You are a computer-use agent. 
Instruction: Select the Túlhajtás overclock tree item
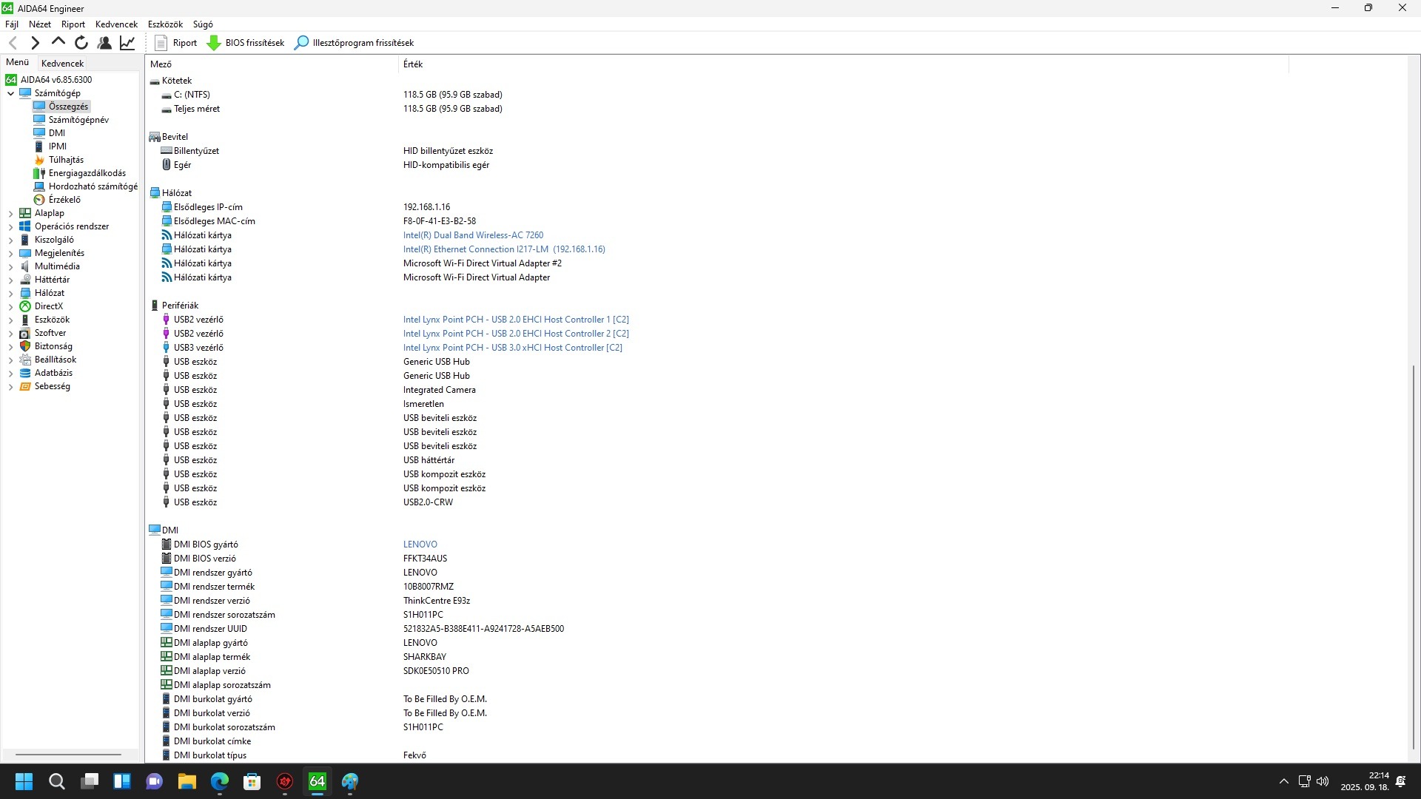tap(66, 160)
